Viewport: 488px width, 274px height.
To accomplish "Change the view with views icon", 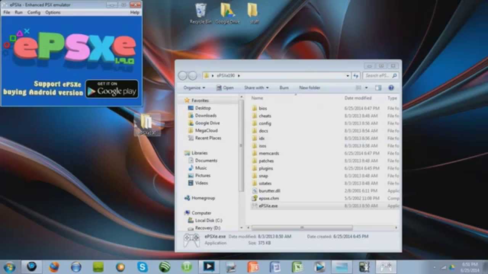I will pos(358,88).
